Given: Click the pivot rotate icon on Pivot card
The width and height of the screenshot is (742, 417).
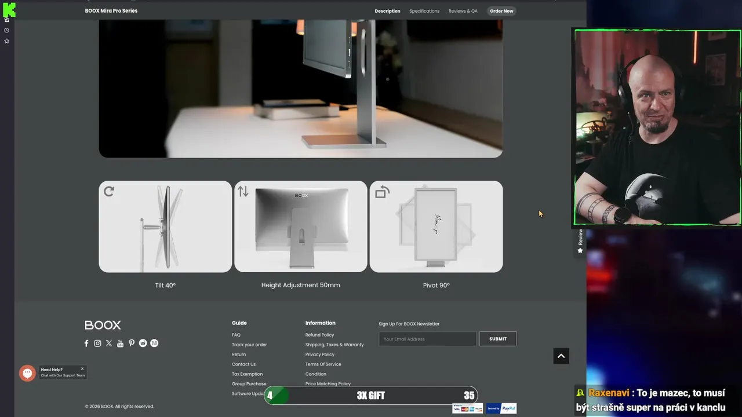Looking at the screenshot, I should 382,192.
